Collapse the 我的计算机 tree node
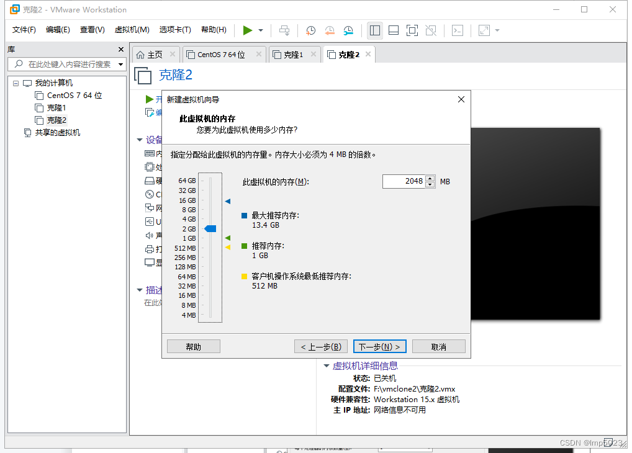Viewport: 632px width, 453px height. (16, 83)
